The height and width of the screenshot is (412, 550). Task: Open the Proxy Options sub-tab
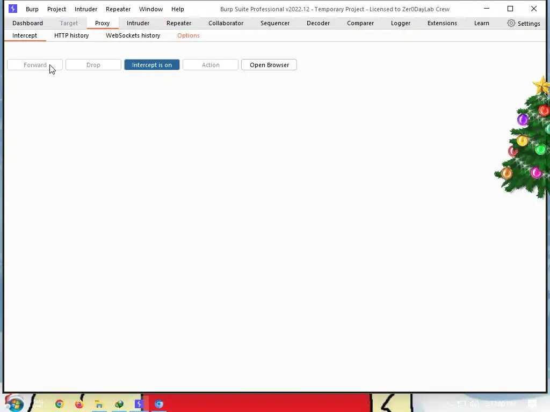[x=189, y=35]
